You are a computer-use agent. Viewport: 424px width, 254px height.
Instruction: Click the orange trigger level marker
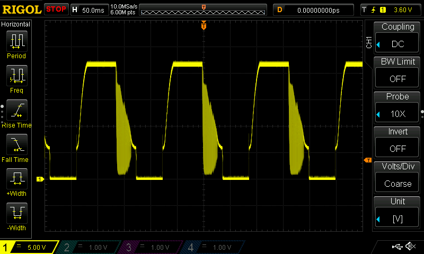coord(368,160)
